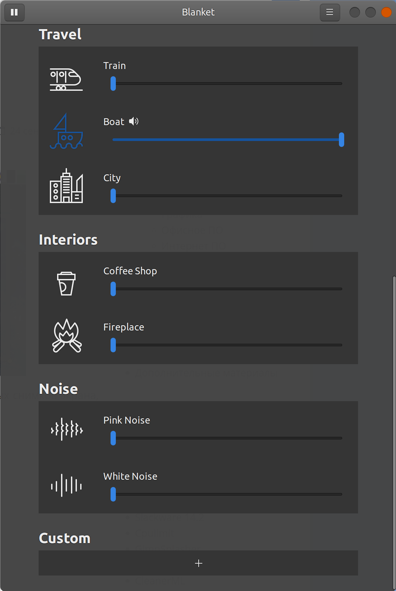Screen dimensions: 396x591
Task: Click the White Noise waveform icon
Action: pos(66,485)
